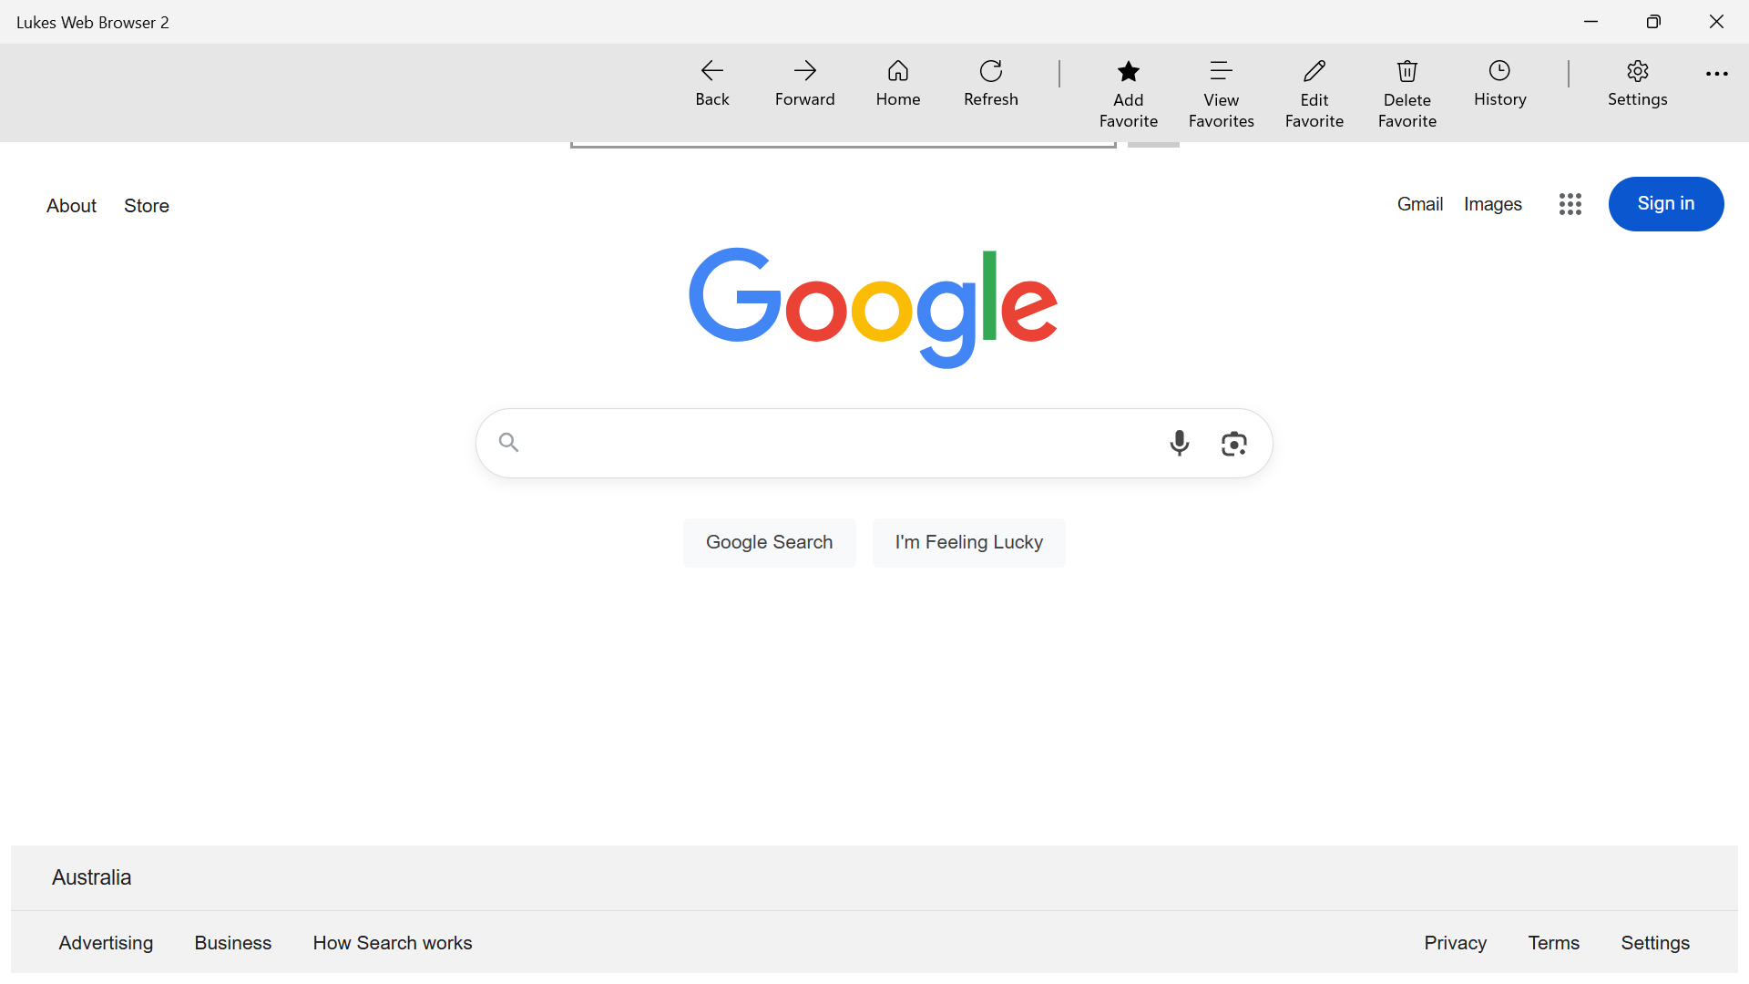Go back with the Back arrow
Image resolution: width=1749 pixels, height=984 pixels.
click(712, 84)
